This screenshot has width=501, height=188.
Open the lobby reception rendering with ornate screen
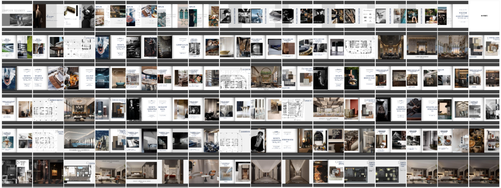tap(422, 46)
